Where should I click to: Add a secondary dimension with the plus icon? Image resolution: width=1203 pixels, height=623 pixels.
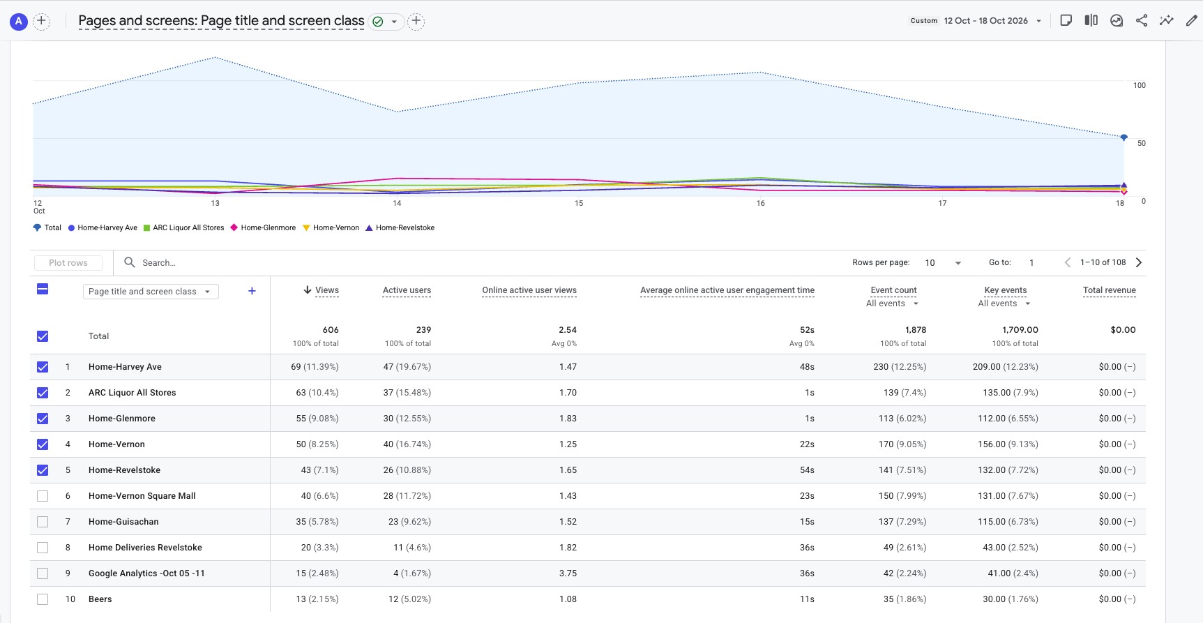252,291
